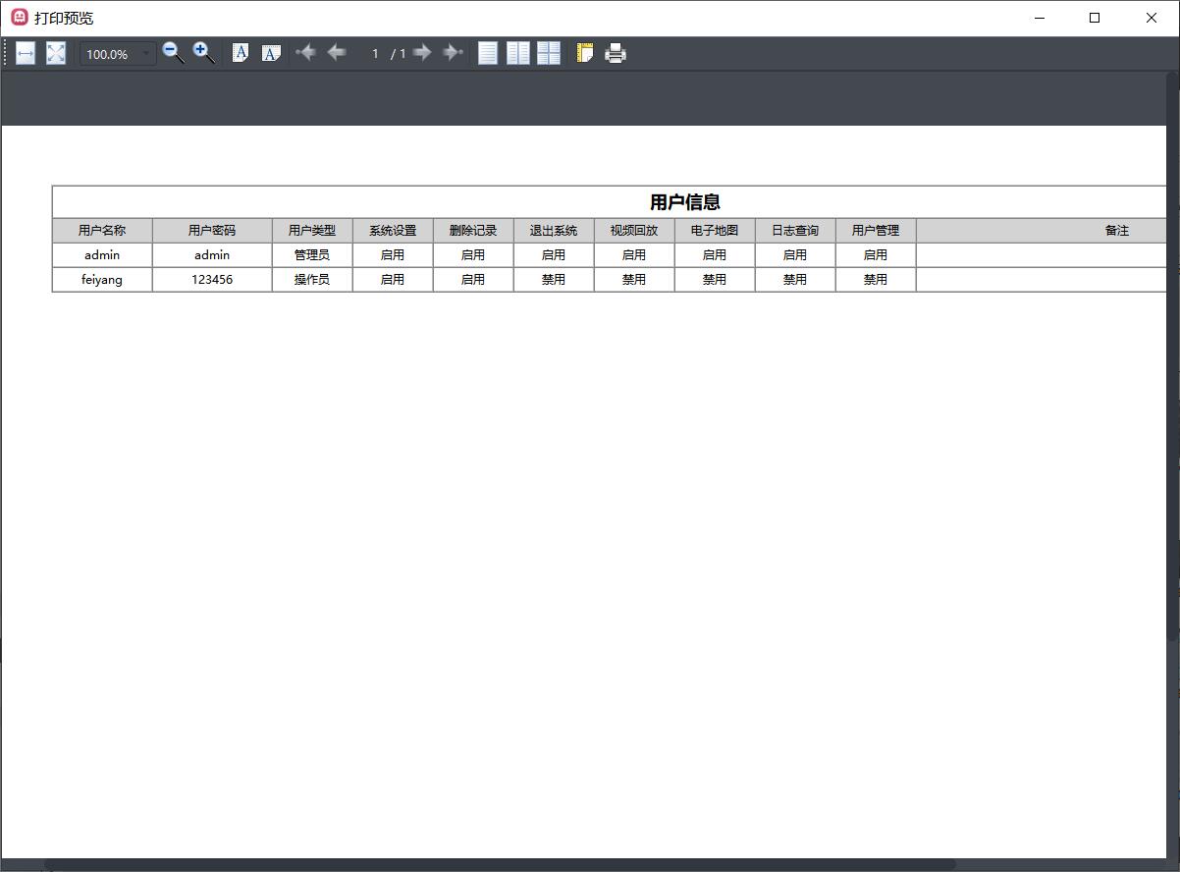
Task: Click the Print icon
Action: click(x=616, y=53)
